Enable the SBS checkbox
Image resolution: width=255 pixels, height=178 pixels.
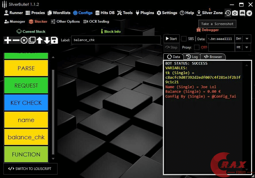[184, 39]
